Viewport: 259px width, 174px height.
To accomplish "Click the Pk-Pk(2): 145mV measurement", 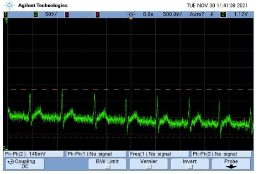I will pyautogui.click(x=34, y=154).
